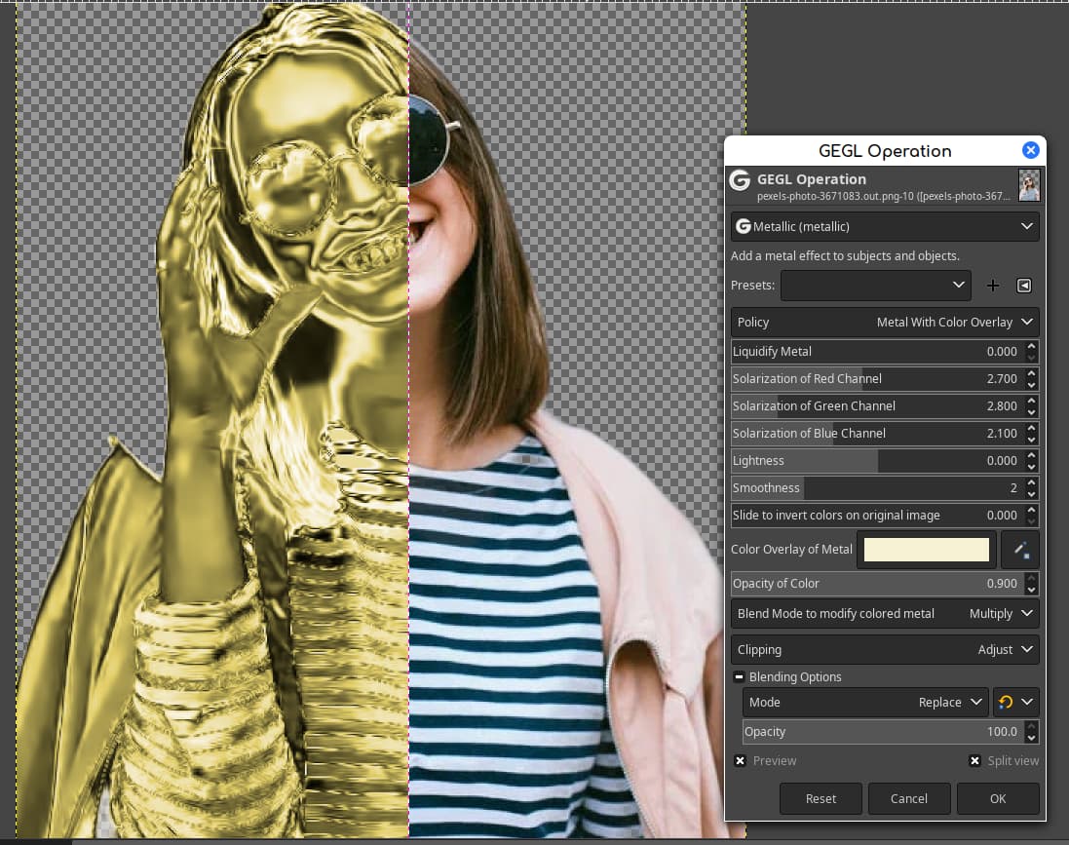The image size is (1069, 845).
Task: Close the GEGL Operation dialog
Action: click(x=1030, y=150)
